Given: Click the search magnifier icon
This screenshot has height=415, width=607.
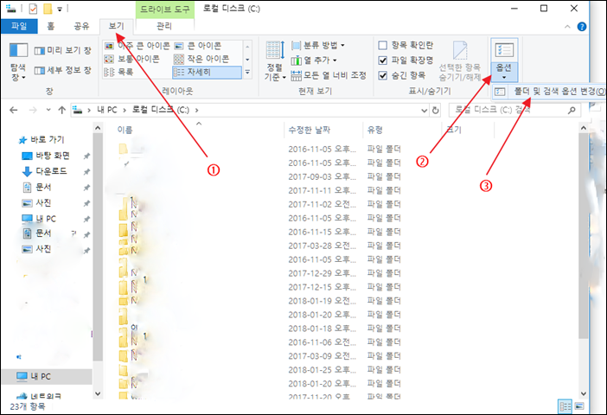Looking at the screenshot, I should click(x=572, y=111).
